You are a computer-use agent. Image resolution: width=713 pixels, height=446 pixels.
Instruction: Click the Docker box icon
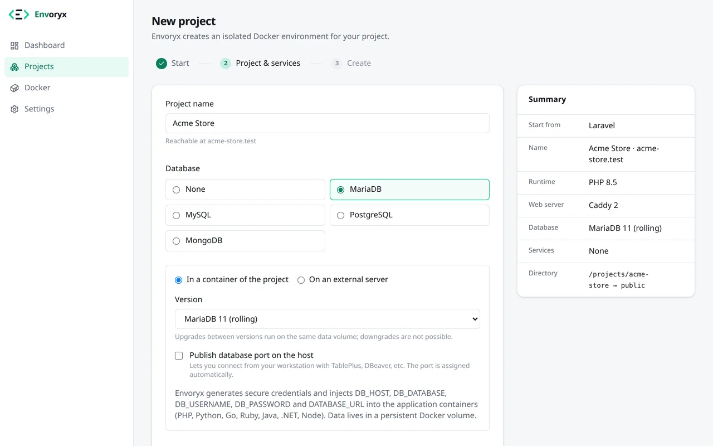(14, 88)
